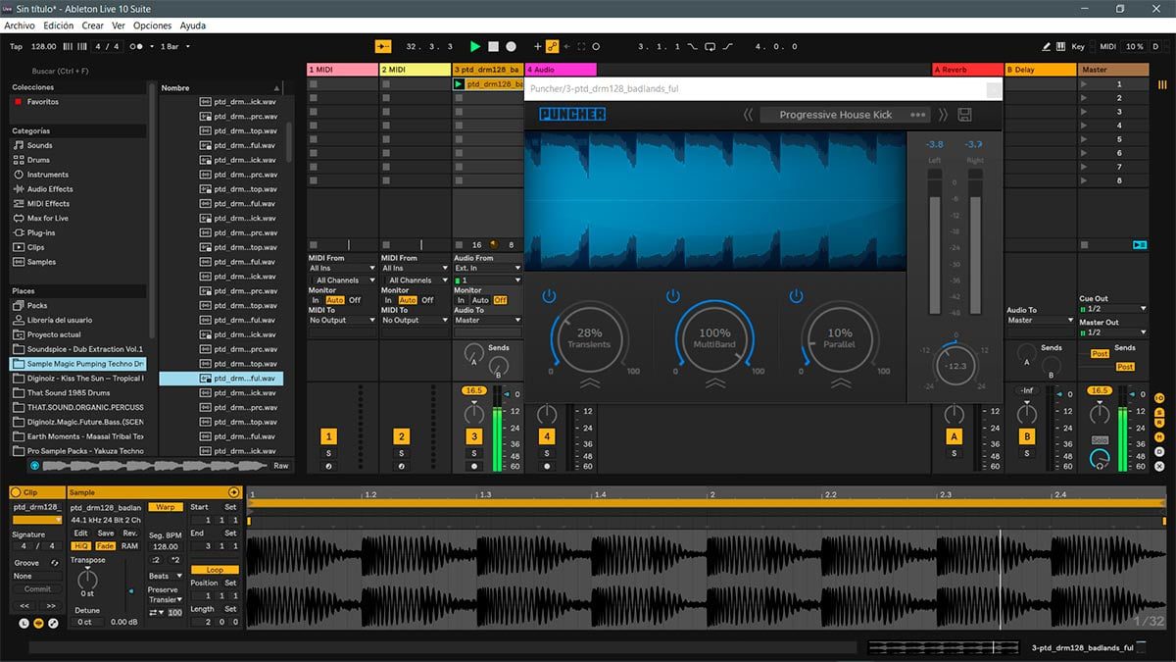Launch Master scene 1
Image resolution: width=1176 pixels, height=662 pixels.
click(x=1084, y=84)
